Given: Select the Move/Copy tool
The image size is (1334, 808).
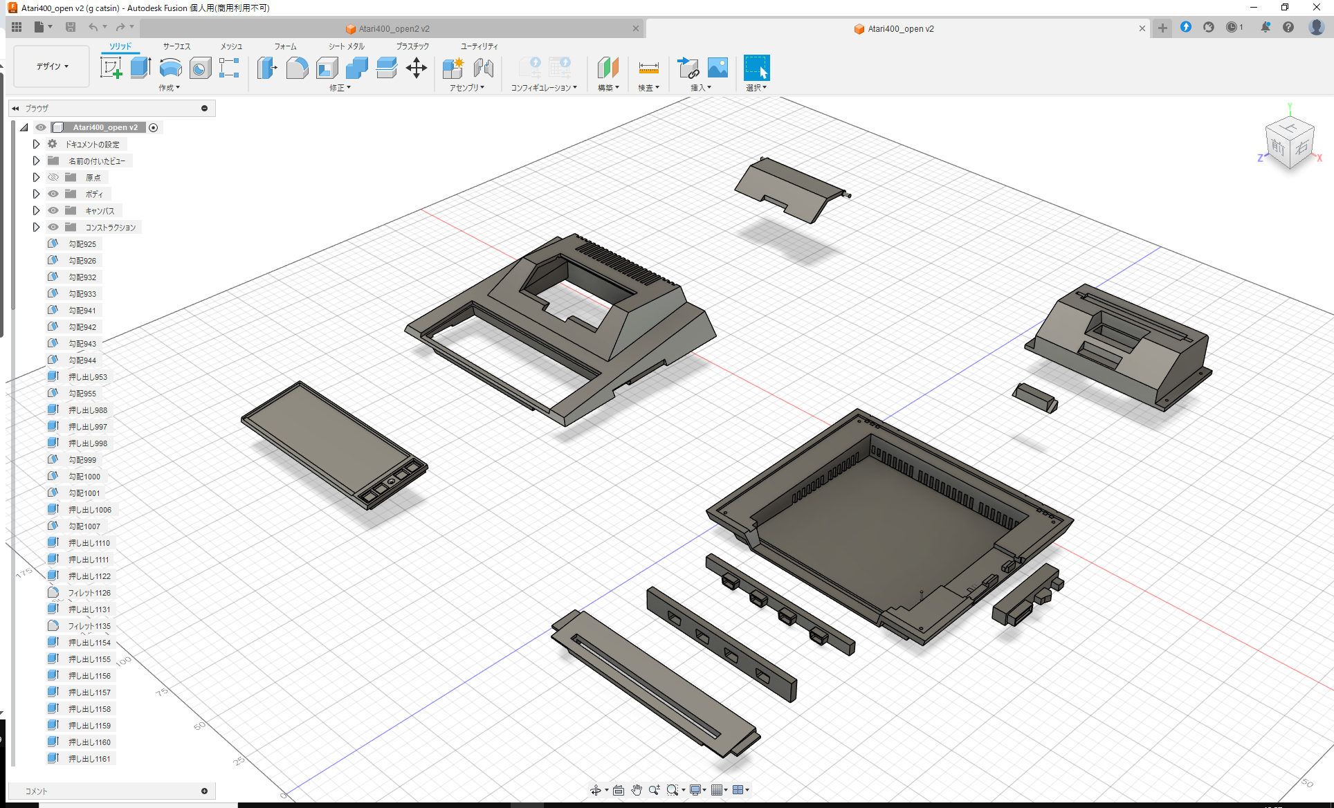Looking at the screenshot, I should click(417, 68).
